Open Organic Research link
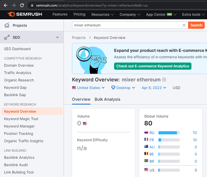 (x=19, y=80)
